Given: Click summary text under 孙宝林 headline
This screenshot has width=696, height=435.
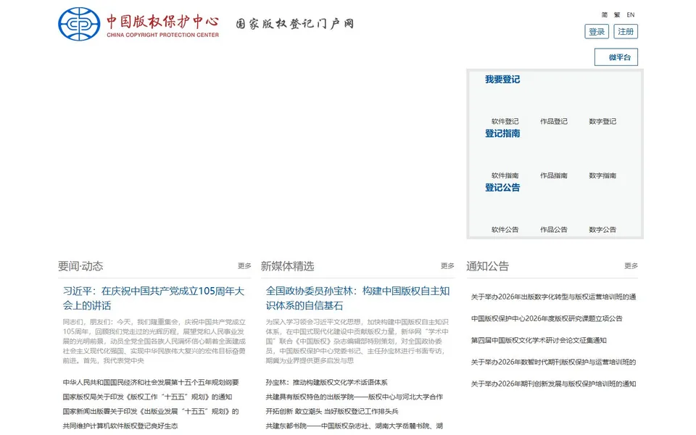Looking at the screenshot, I should coord(357,341).
